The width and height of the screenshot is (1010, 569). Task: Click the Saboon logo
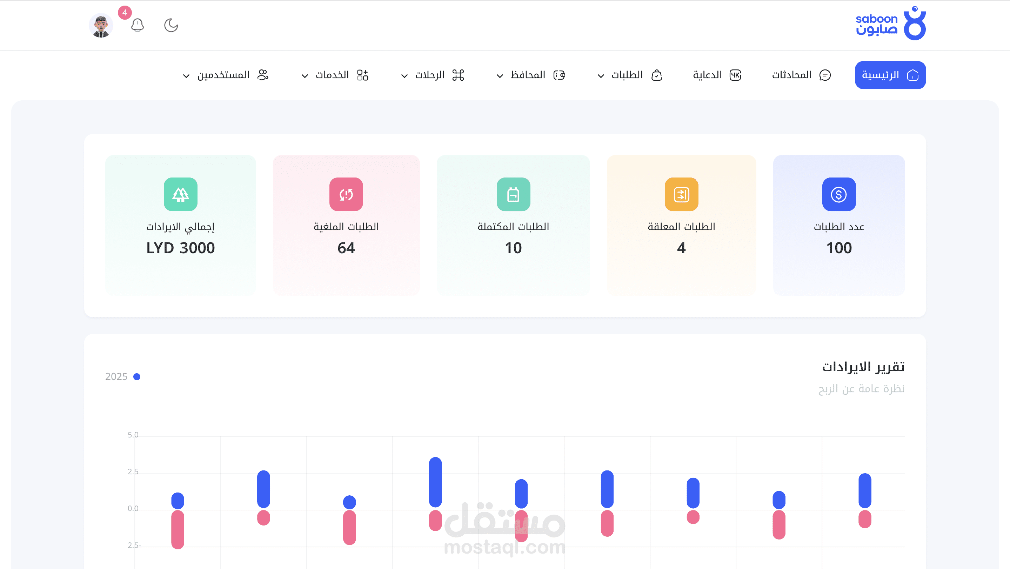click(890, 24)
